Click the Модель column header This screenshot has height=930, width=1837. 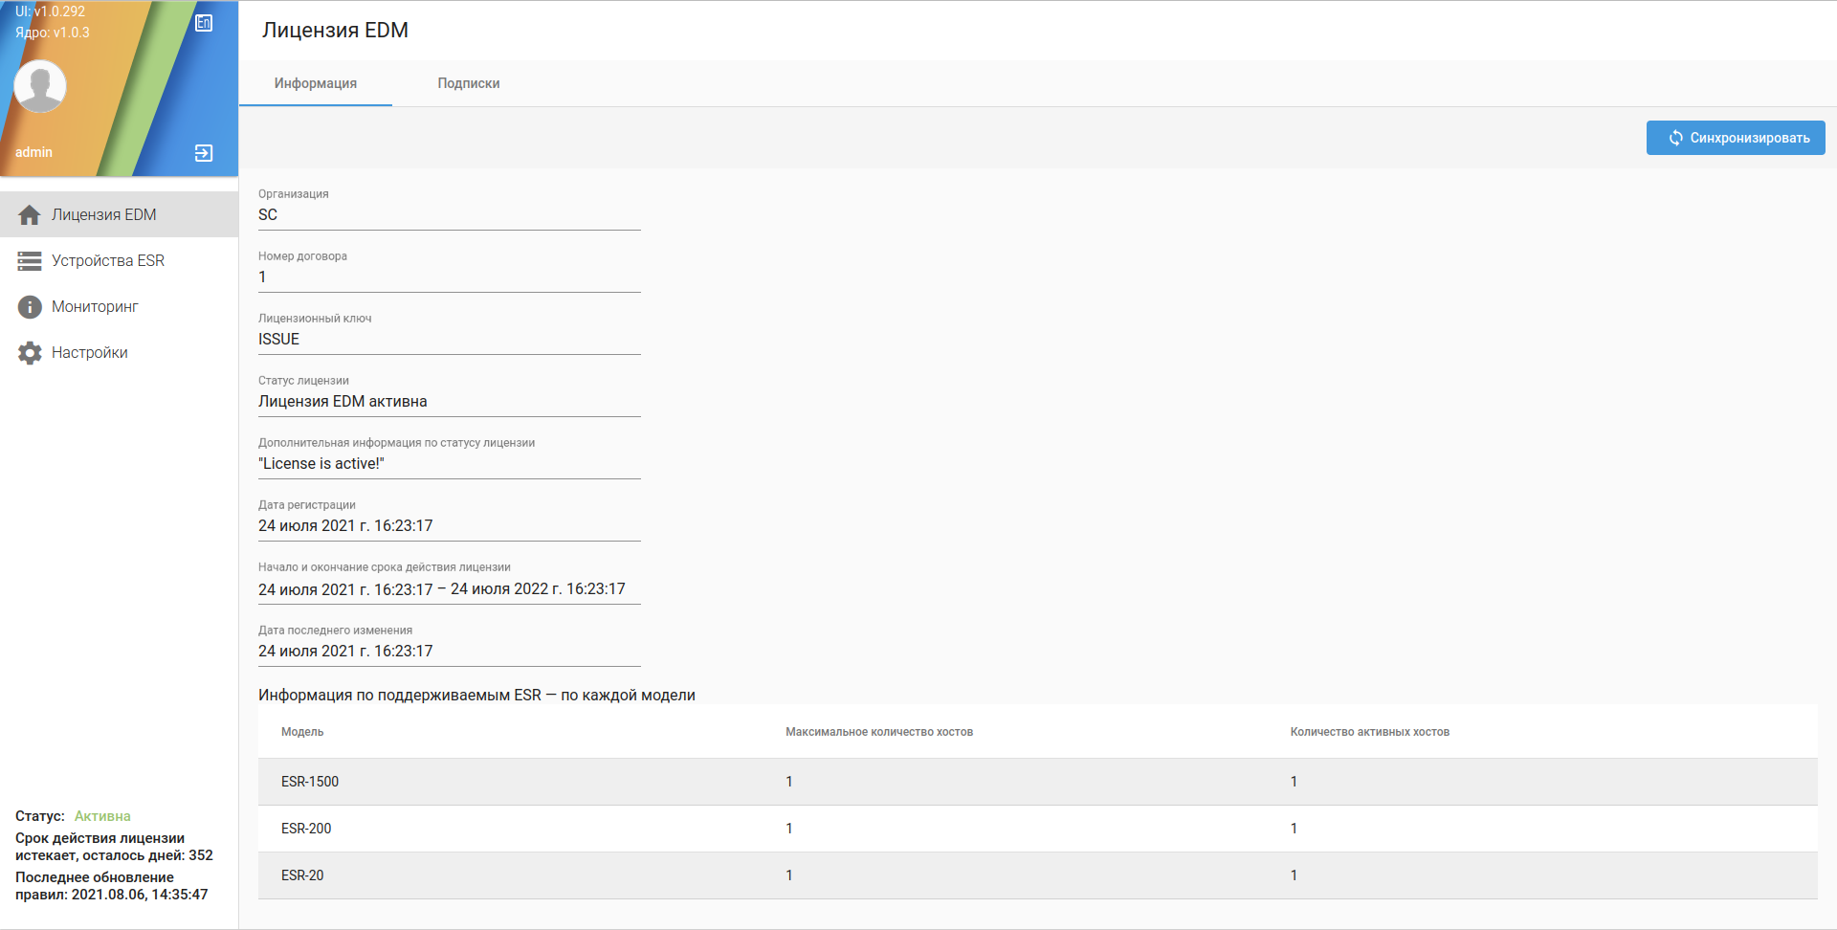pyautogui.click(x=302, y=732)
